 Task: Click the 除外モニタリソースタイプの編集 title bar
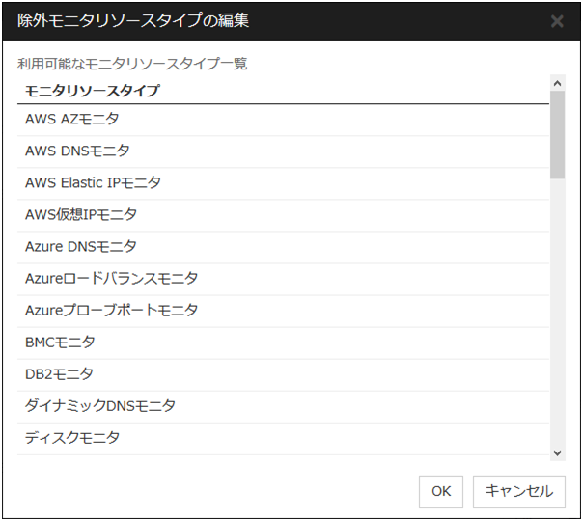click(241, 20)
